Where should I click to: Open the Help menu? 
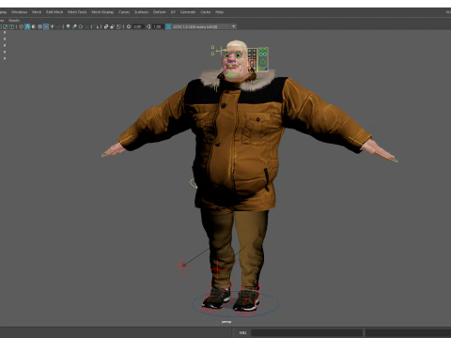coord(219,12)
